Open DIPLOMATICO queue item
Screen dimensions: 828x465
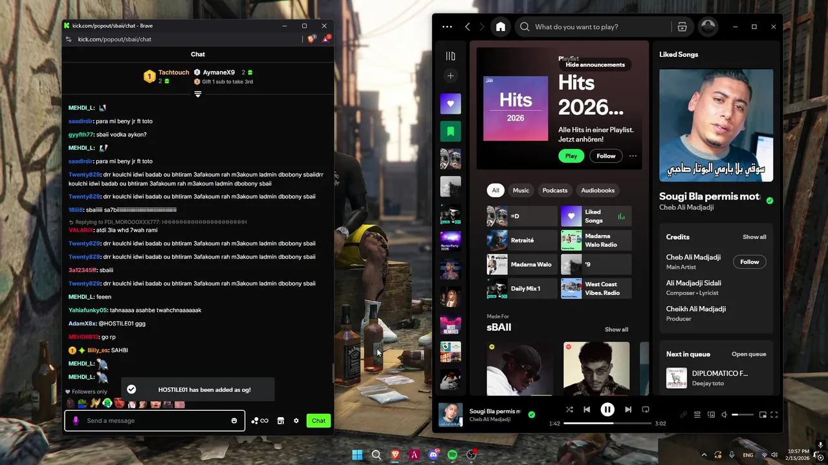716,378
